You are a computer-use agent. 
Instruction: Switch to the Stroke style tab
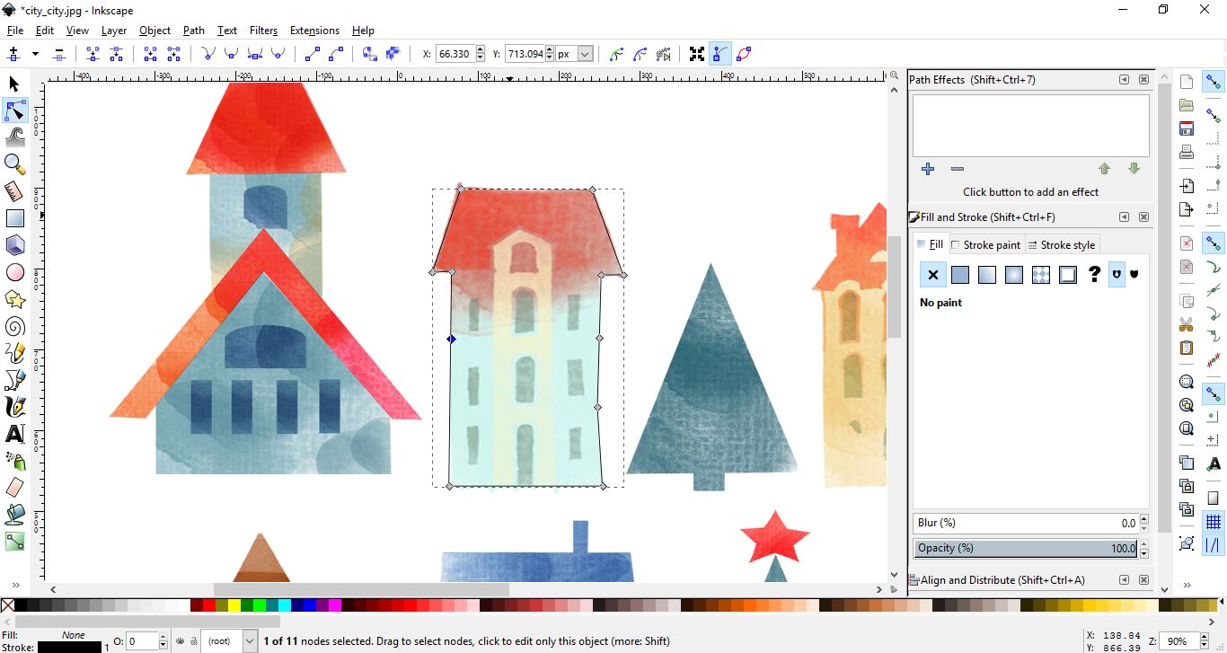click(x=1061, y=244)
